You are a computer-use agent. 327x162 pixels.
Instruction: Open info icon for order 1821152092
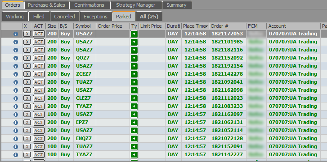click(16, 58)
